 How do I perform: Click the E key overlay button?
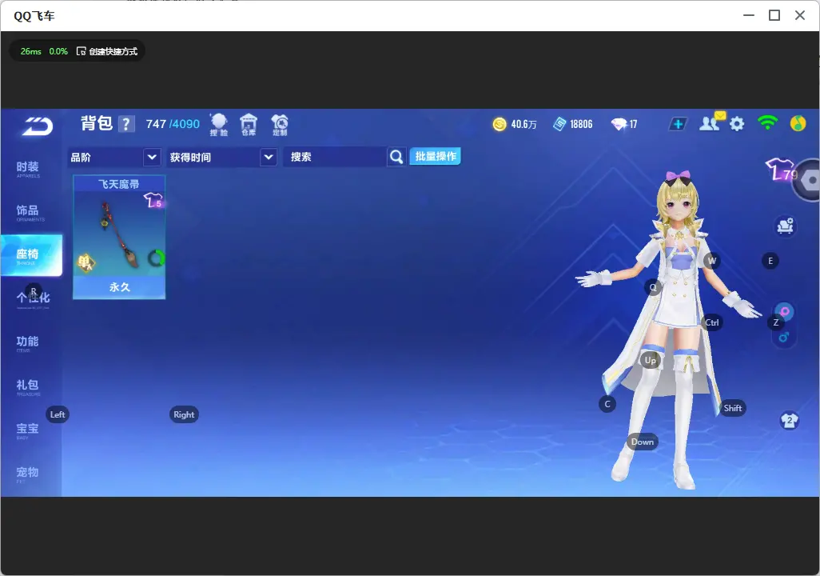point(770,261)
